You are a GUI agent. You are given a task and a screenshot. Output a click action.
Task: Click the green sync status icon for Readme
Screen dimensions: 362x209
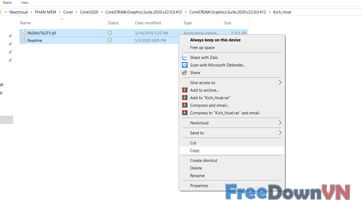(x=110, y=40)
